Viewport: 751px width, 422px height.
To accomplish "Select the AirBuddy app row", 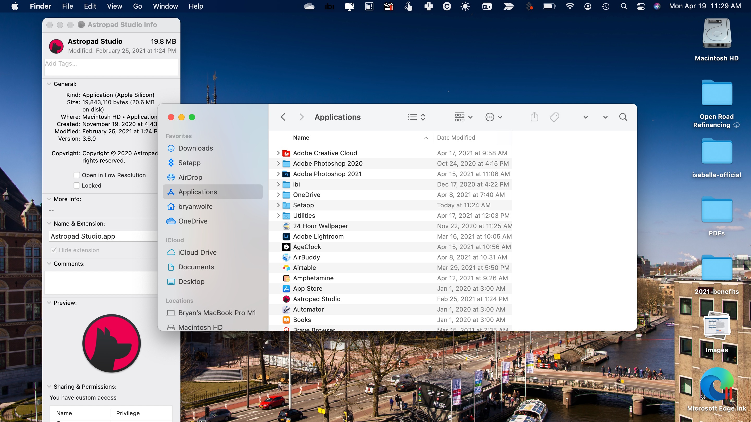I will click(x=390, y=257).
